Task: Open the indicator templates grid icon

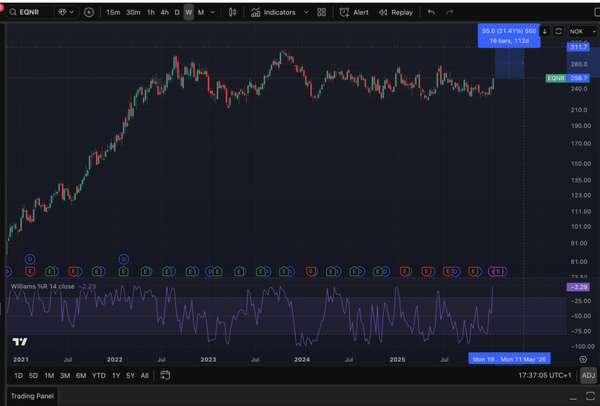Action: [321, 12]
